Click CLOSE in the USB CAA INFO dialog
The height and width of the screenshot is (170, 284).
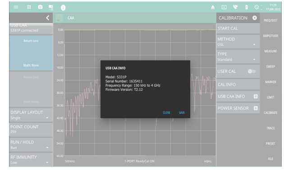pos(166,112)
